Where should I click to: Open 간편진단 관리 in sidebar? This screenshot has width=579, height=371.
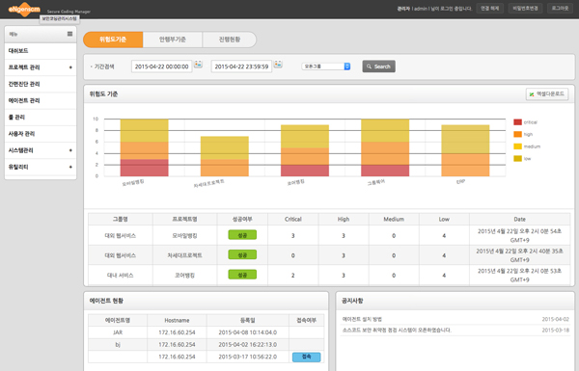pyautogui.click(x=41, y=84)
